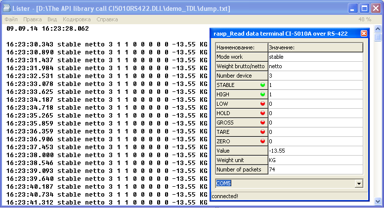
Task: Click the log line timestamped 16:23:38.000
Action: (107, 155)
